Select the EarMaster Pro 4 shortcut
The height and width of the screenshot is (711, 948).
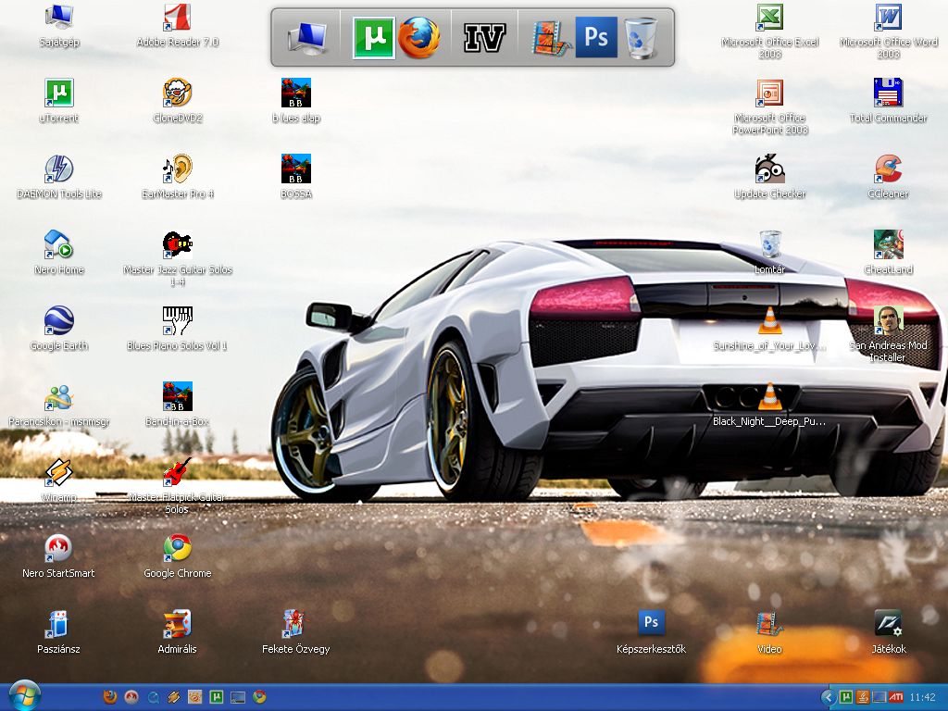(177, 177)
